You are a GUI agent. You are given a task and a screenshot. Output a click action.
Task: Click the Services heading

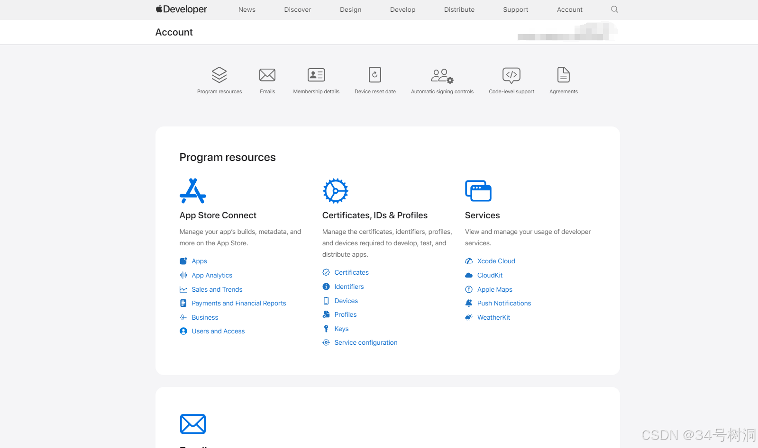point(482,215)
